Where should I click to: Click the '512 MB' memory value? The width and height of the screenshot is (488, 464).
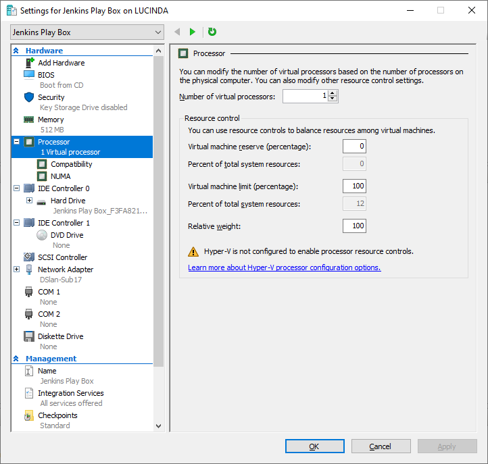pyautogui.click(x=52, y=130)
